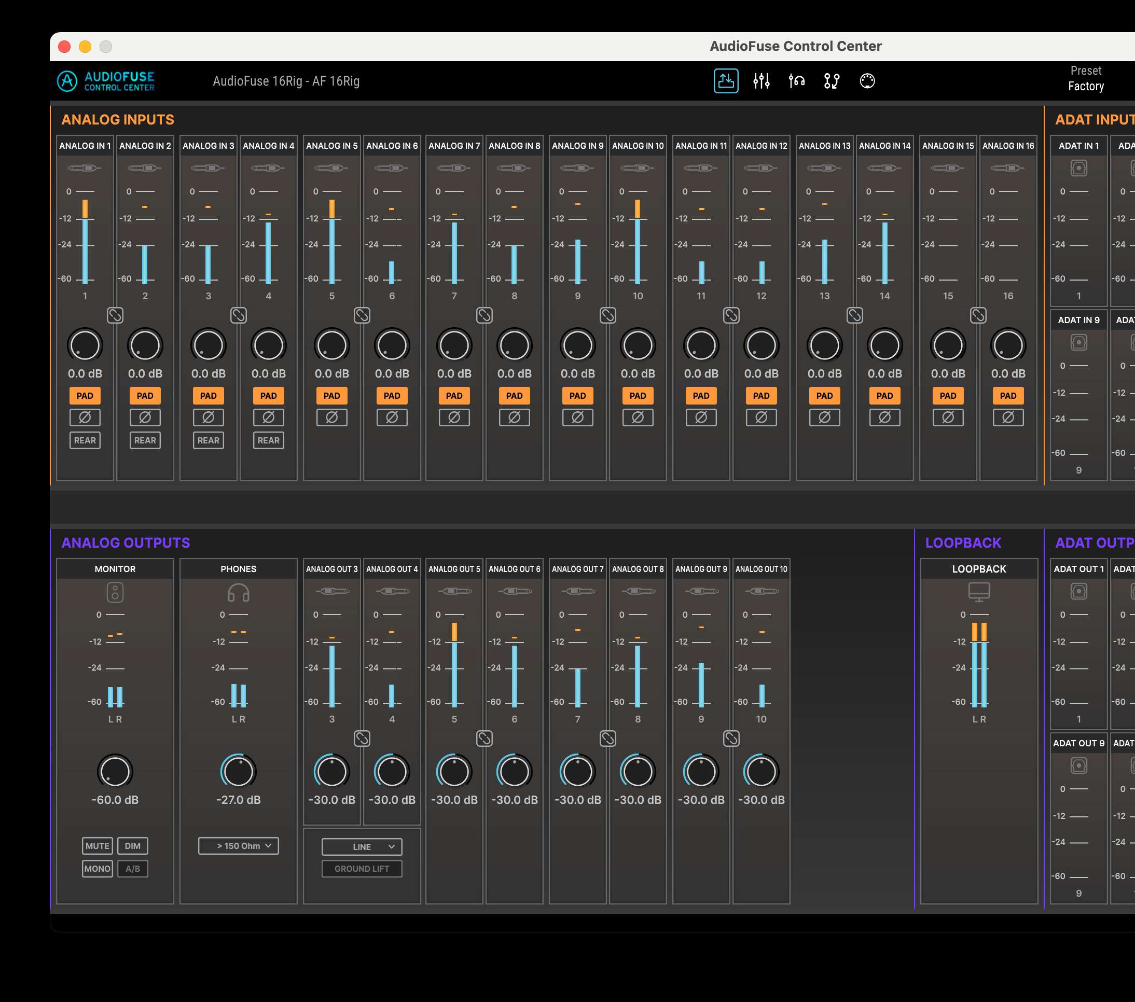Toggle stereo link for Analog In 13-14

[x=854, y=315]
